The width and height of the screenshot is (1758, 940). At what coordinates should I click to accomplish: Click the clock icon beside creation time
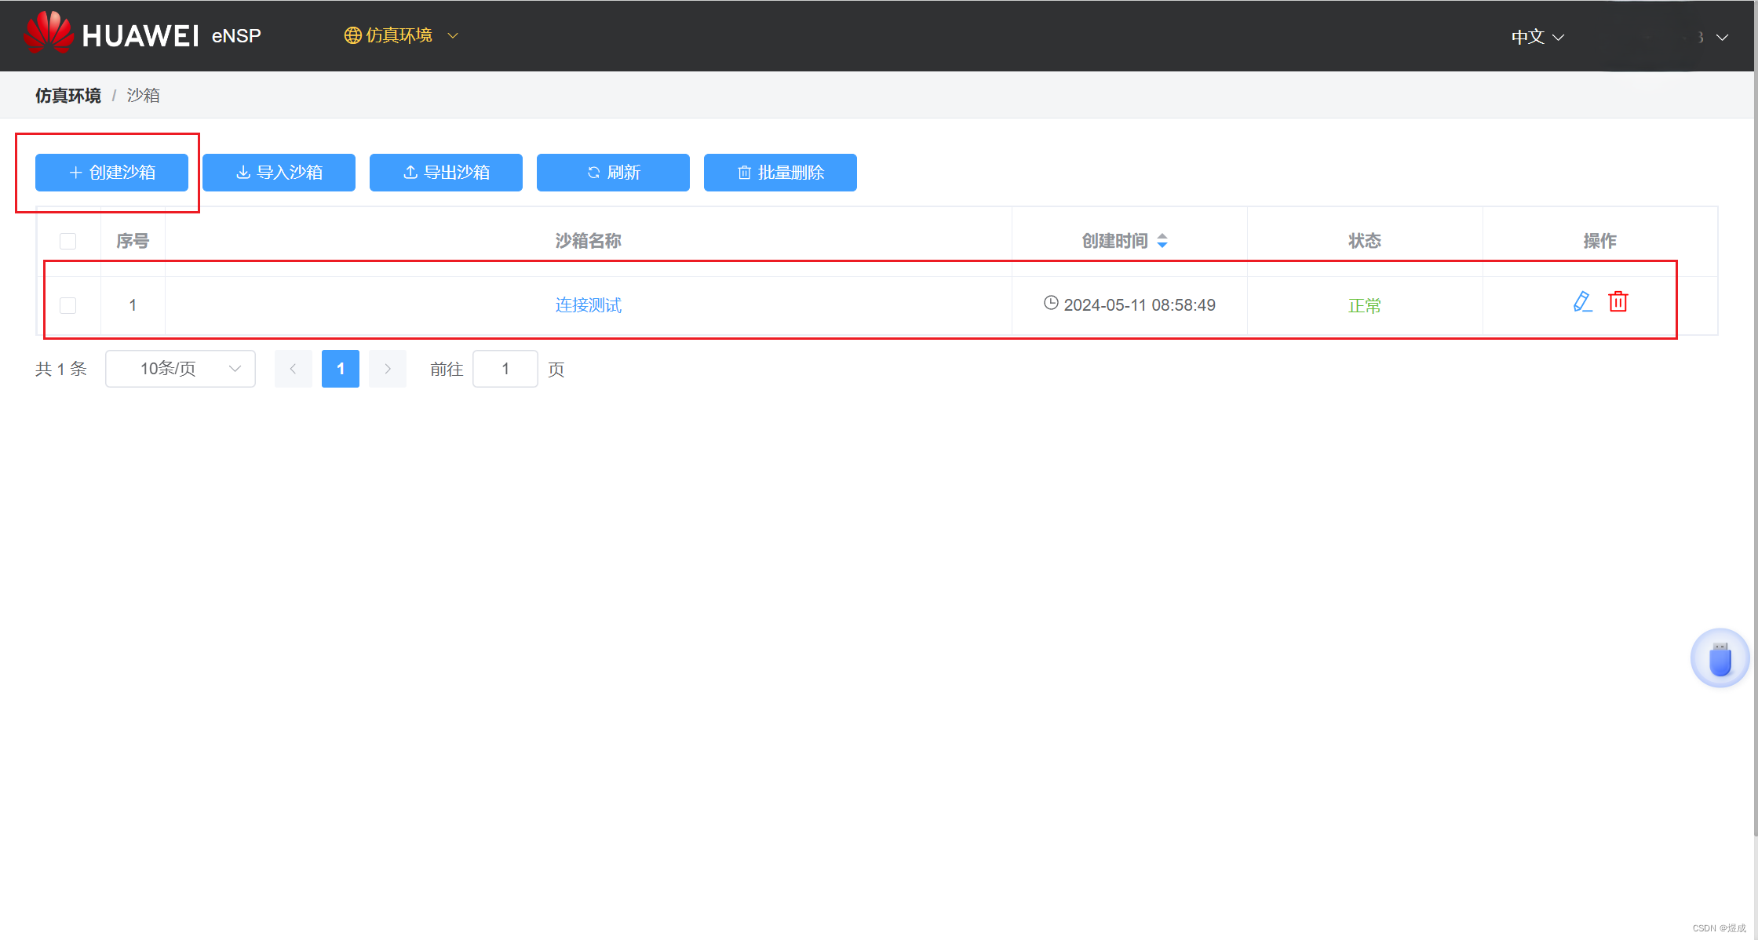pyautogui.click(x=1051, y=303)
